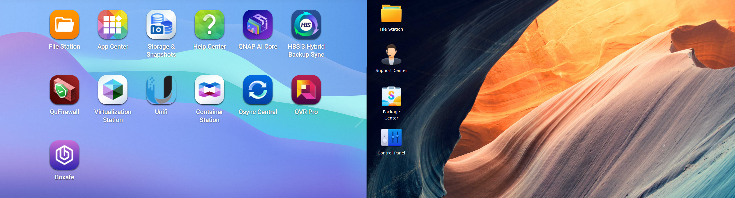
Task: Open File Station folder on Synology desktop
Action: point(391,13)
